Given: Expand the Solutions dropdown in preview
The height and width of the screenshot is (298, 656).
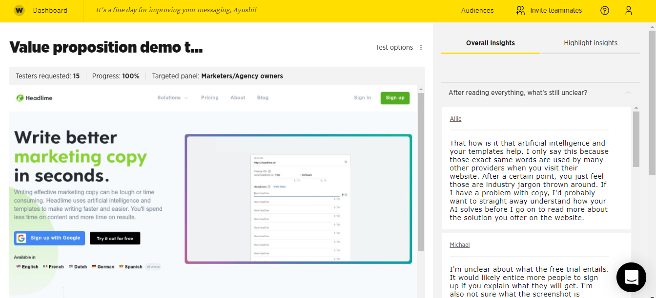Looking at the screenshot, I should (x=172, y=98).
